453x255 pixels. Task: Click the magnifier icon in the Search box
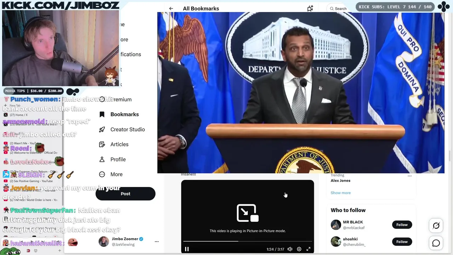tap(332, 8)
